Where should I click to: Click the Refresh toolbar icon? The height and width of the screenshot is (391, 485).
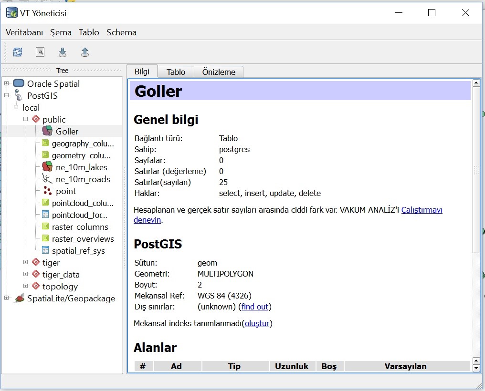18,52
